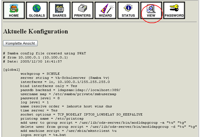Click 'printcap name = /etc/printcap' line
Screen dimensions: 200x137
[x=52, y=119]
